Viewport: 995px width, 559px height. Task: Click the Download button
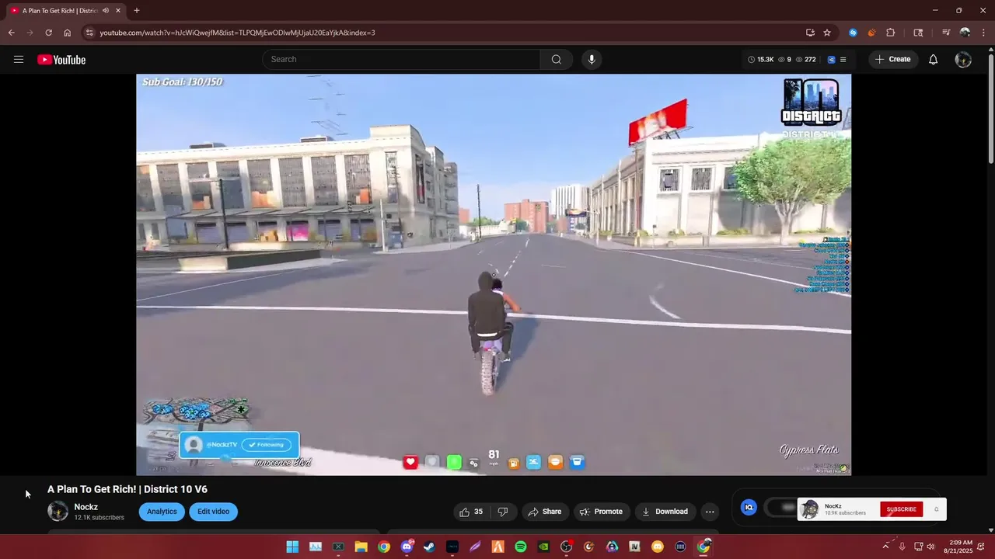tap(665, 512)
